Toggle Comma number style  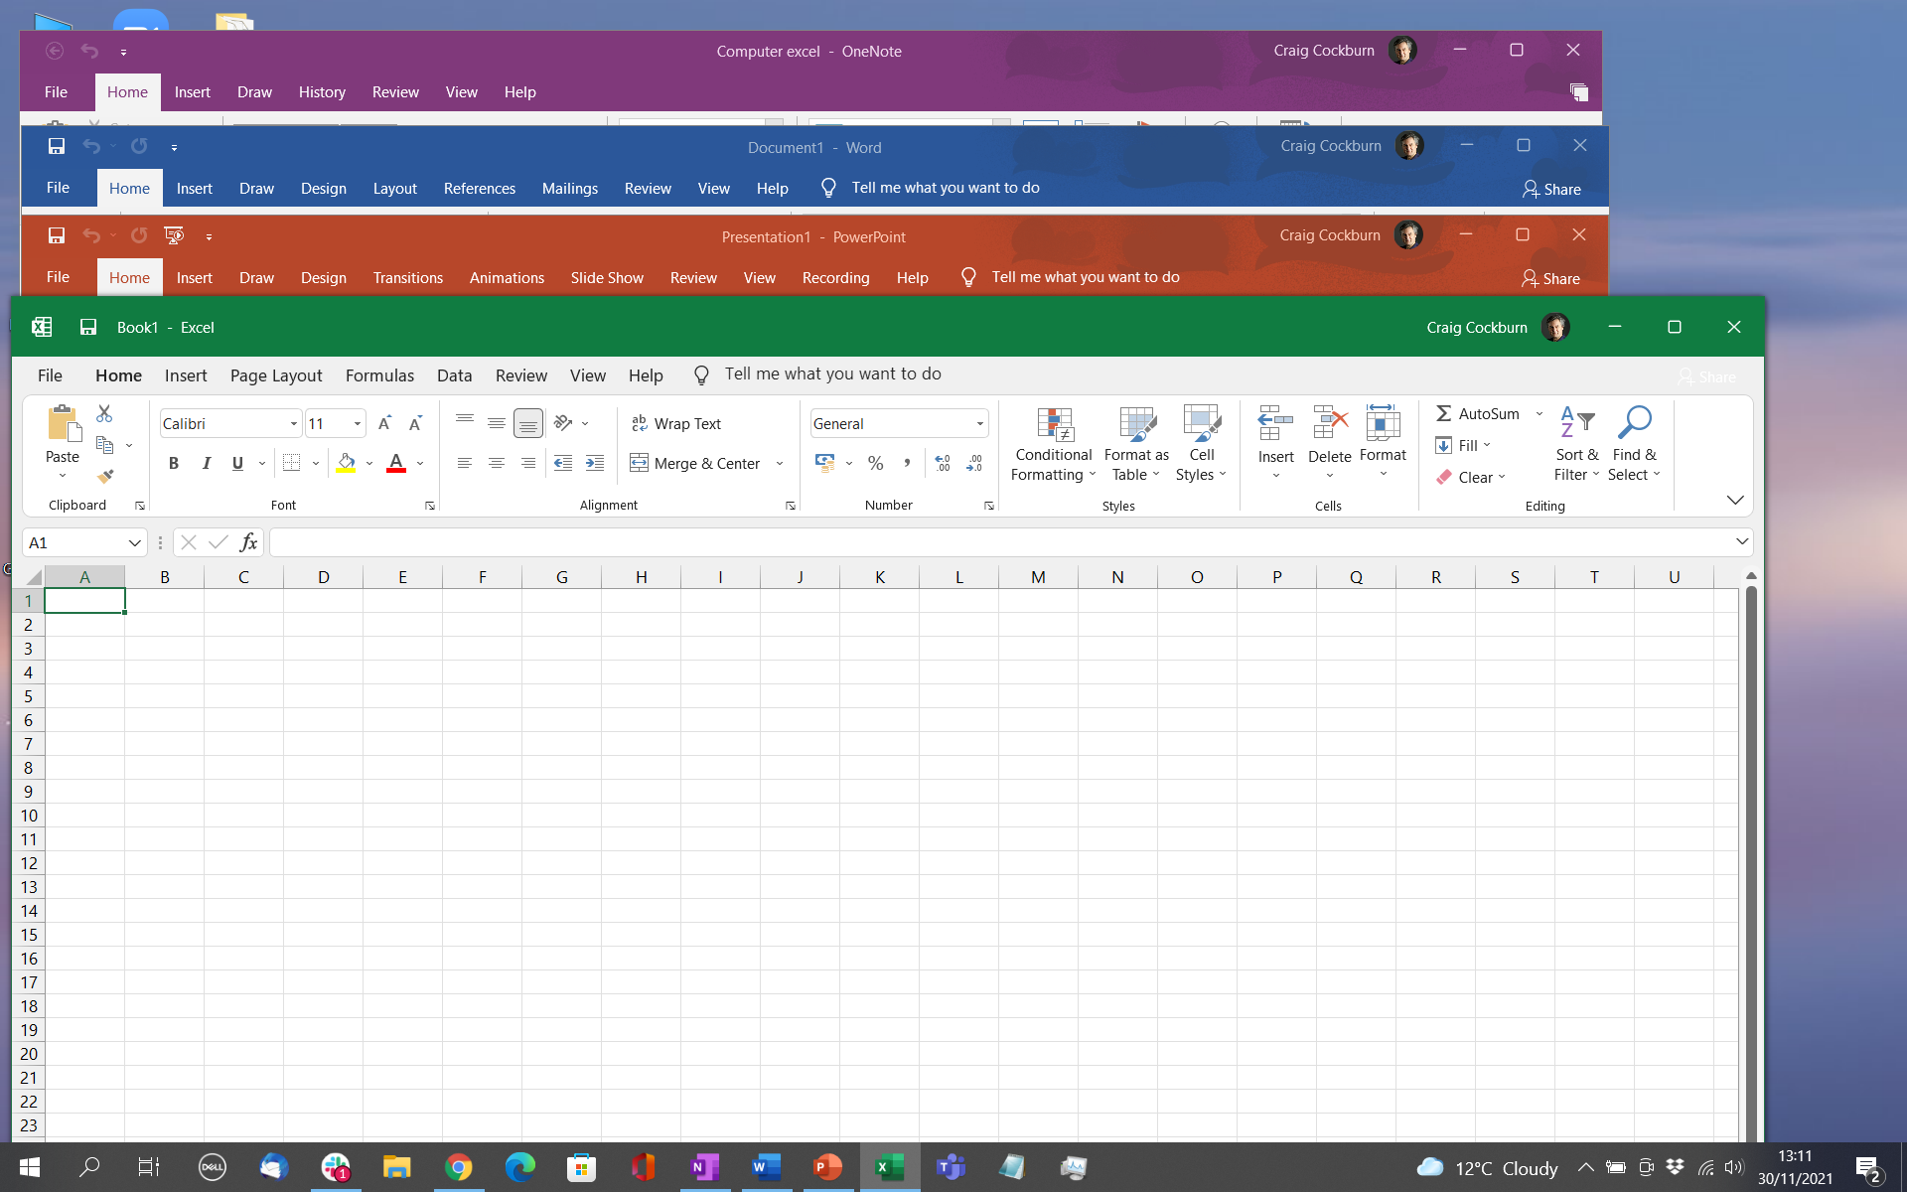[907, 463]
